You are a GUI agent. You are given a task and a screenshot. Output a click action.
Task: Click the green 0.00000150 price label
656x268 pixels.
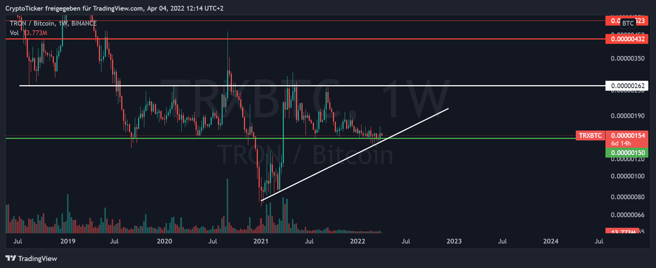pyautogui.click(x=627, y=153)
